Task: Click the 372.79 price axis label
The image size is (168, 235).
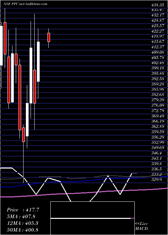Action: tap(158, 110)
